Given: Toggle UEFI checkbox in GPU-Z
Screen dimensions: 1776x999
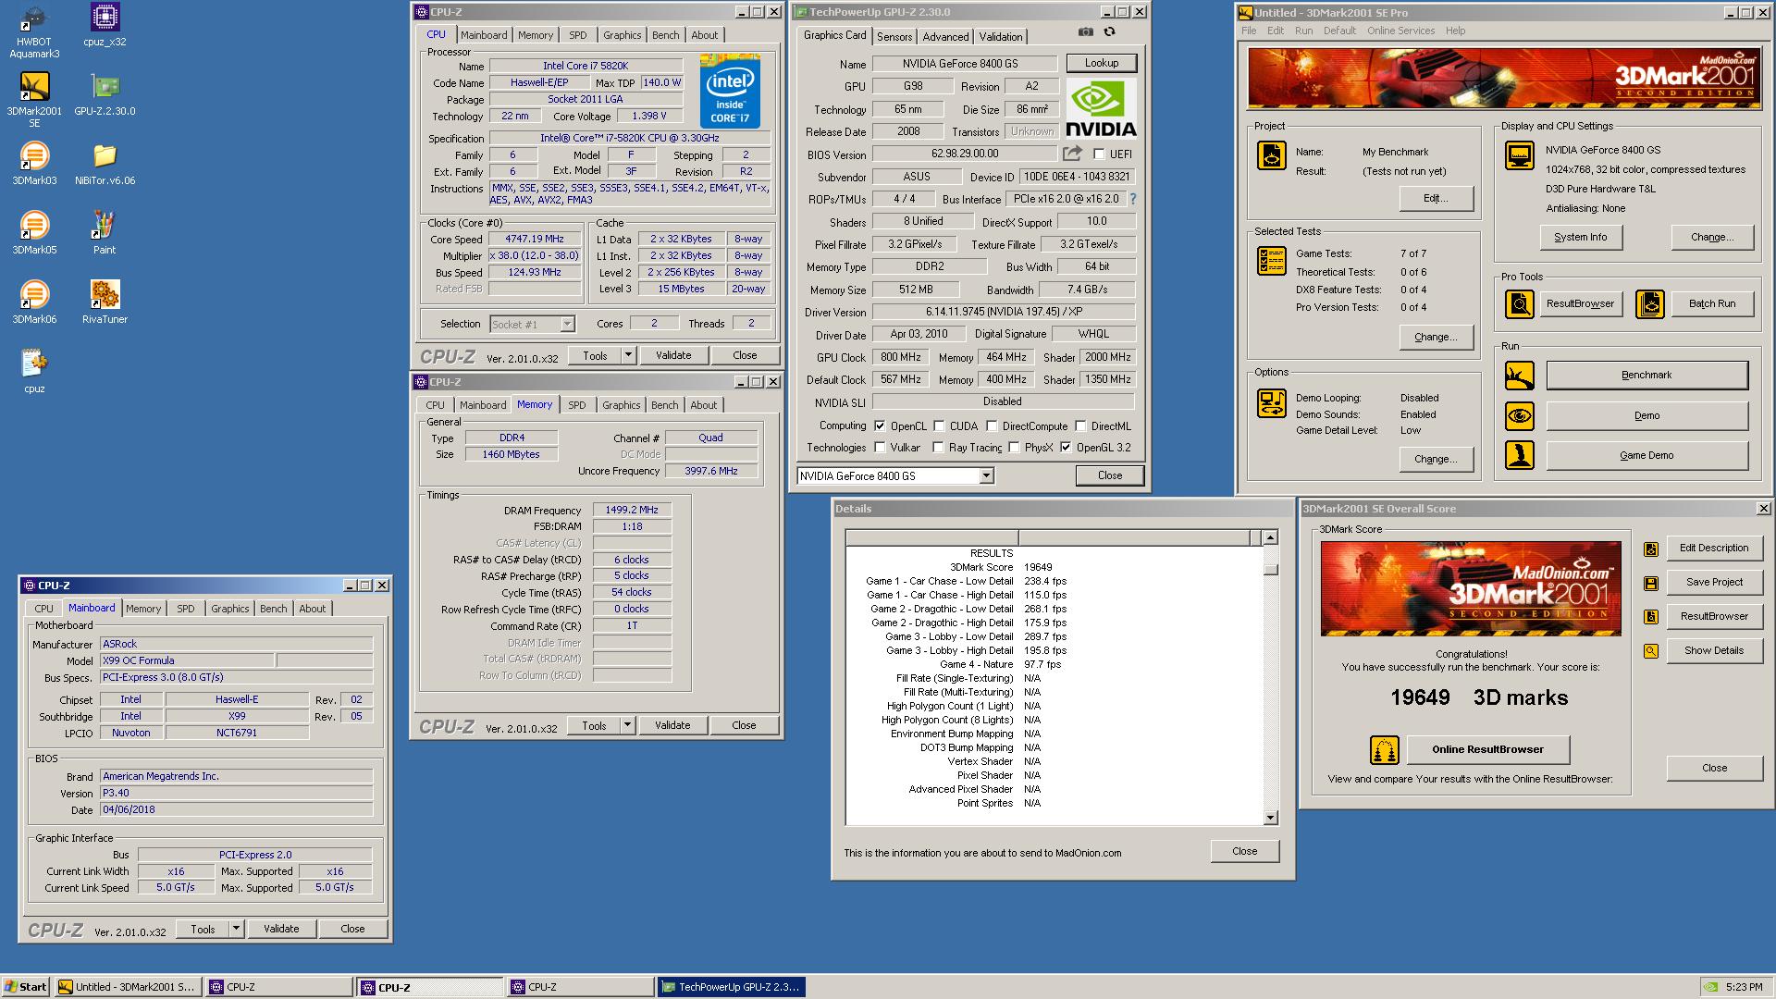Looking at the screenshot, I should pyautogui.click(x=1099, y=154).
